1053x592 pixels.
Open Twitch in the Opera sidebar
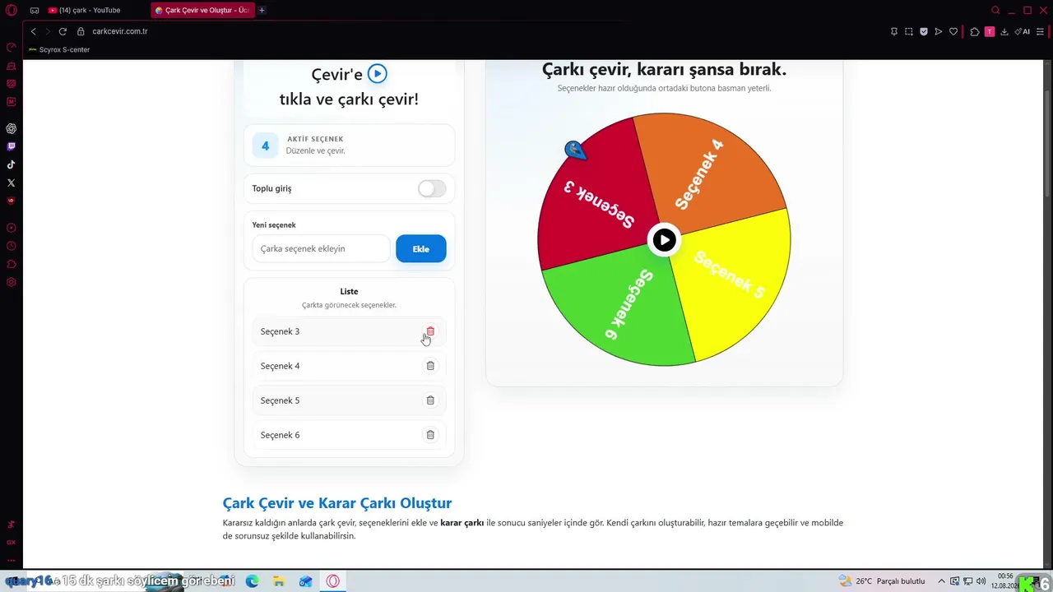pos(11,146)
